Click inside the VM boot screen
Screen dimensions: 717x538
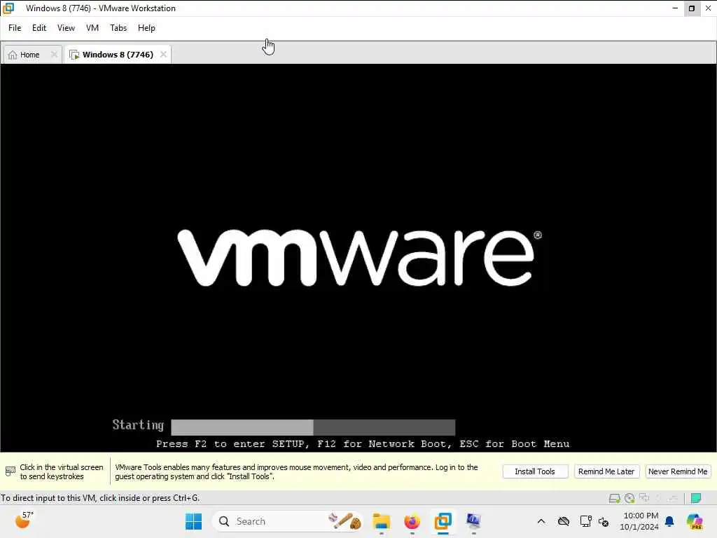click(358, 258)
